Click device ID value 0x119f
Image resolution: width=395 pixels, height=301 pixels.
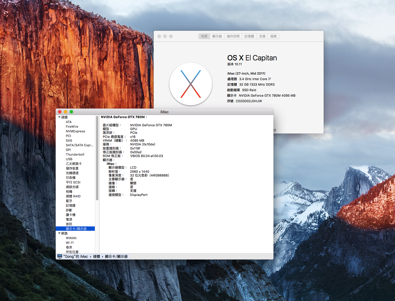(x=135, y=148)
